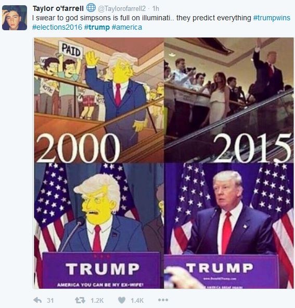Show the 1.2K retweets count

click(97, 300)
